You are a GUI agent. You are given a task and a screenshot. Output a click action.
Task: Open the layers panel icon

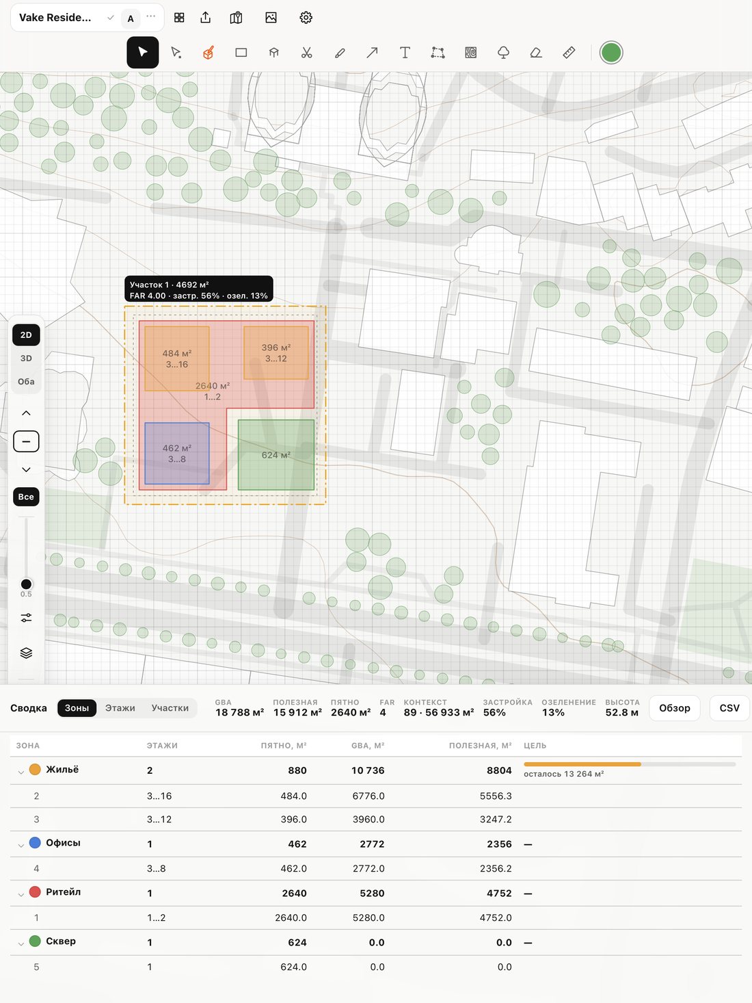(x=26, y=653)
